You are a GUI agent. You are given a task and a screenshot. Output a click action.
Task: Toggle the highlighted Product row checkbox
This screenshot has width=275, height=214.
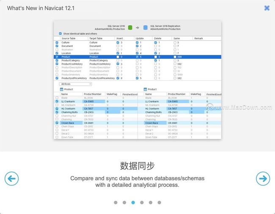tap(57, 57)
